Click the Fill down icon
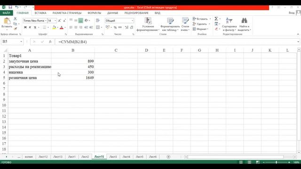 click(x=216, y=24)
